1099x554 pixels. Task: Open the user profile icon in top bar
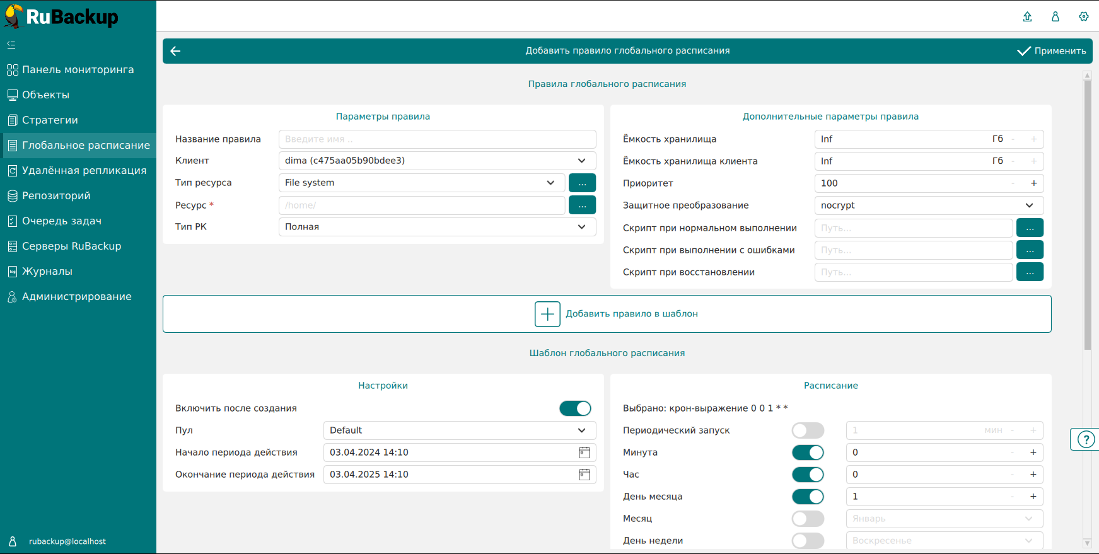point(1055,16)
